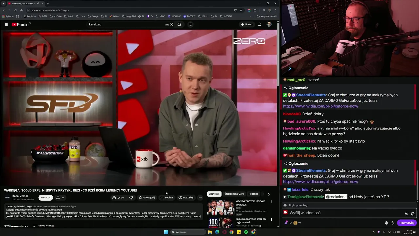Click username TemigiuszFistaszek in chat

click(305, 197)
